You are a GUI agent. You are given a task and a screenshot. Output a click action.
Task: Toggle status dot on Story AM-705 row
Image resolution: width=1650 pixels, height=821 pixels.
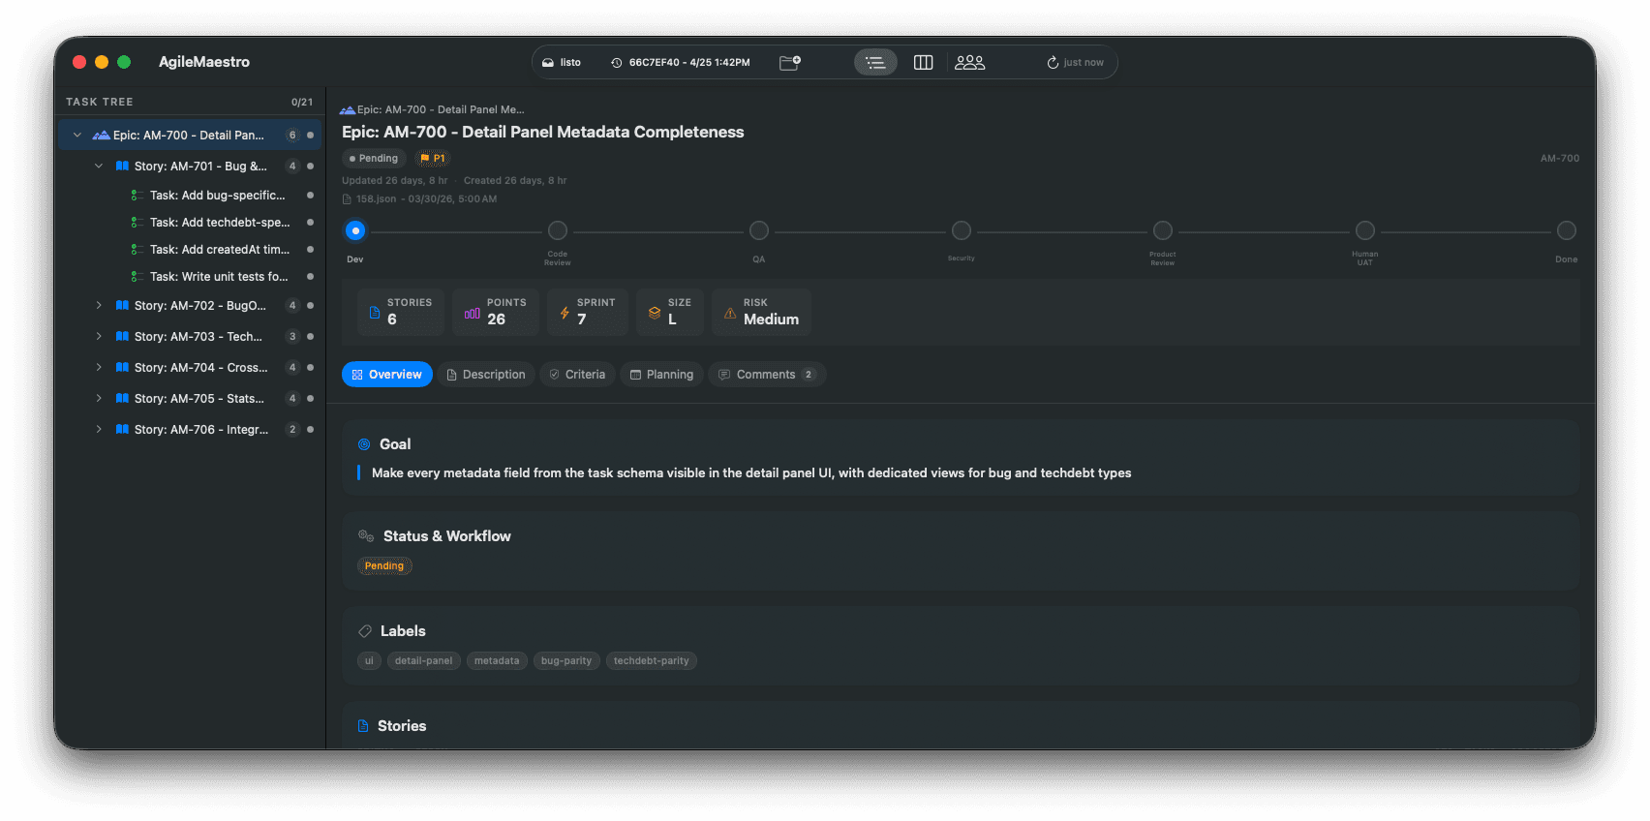310,399
